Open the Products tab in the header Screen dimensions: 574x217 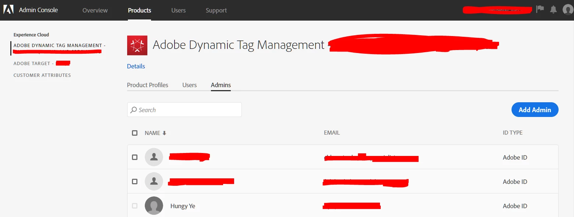point(140,10)
